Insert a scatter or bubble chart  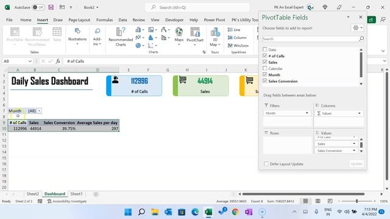[152, 46]
